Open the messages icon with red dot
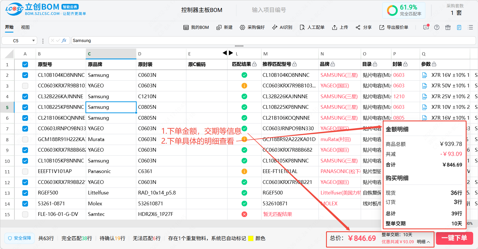The width and height of the screenshot is (478, 249). pos(426,27)
